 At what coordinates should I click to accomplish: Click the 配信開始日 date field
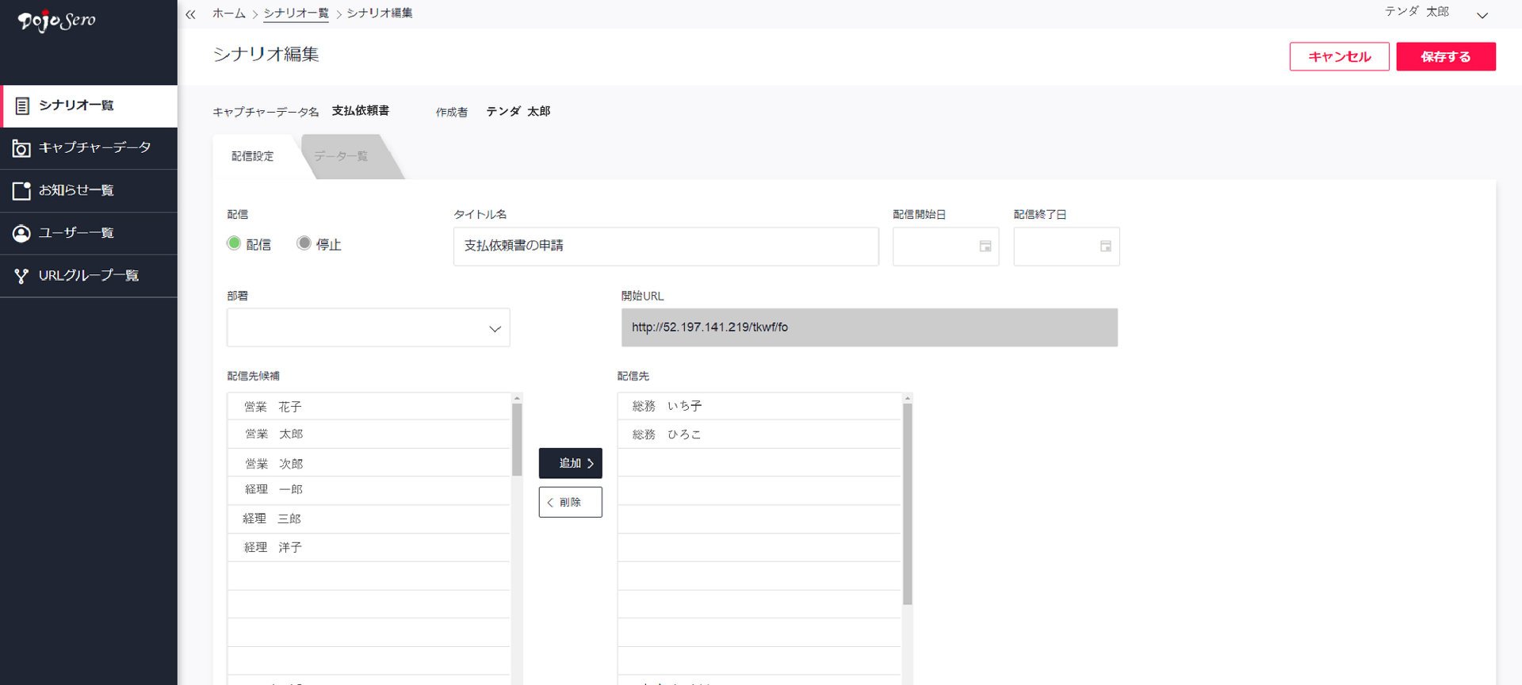tap(946, 247)
